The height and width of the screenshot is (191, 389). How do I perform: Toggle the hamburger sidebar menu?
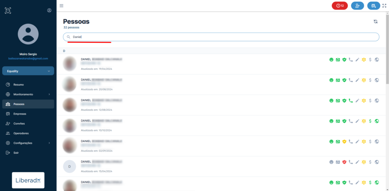61,6
